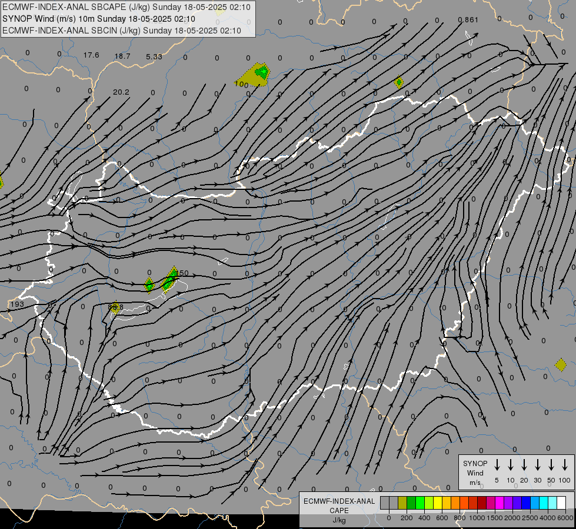Pick the dark red swatch in the CAPE scale

pos(482,503)
